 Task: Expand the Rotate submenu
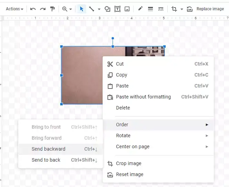pyautogui.click(x=158, y=136)
